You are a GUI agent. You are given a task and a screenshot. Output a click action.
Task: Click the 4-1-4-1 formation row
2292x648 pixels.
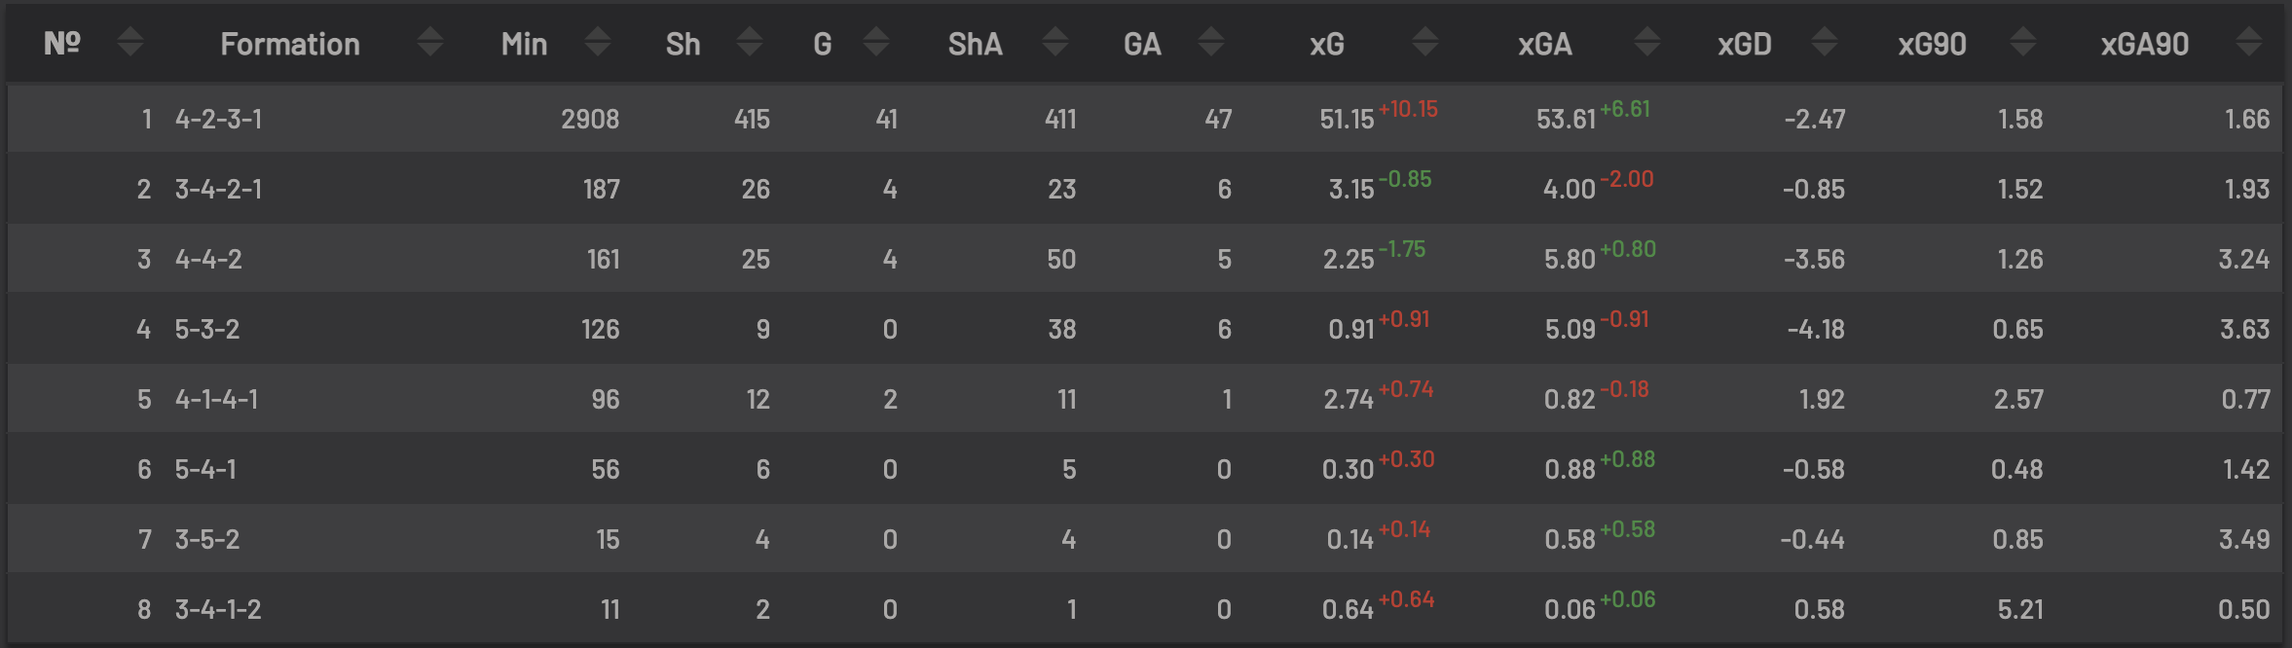pyautogui.click(x=1145, y=399)
